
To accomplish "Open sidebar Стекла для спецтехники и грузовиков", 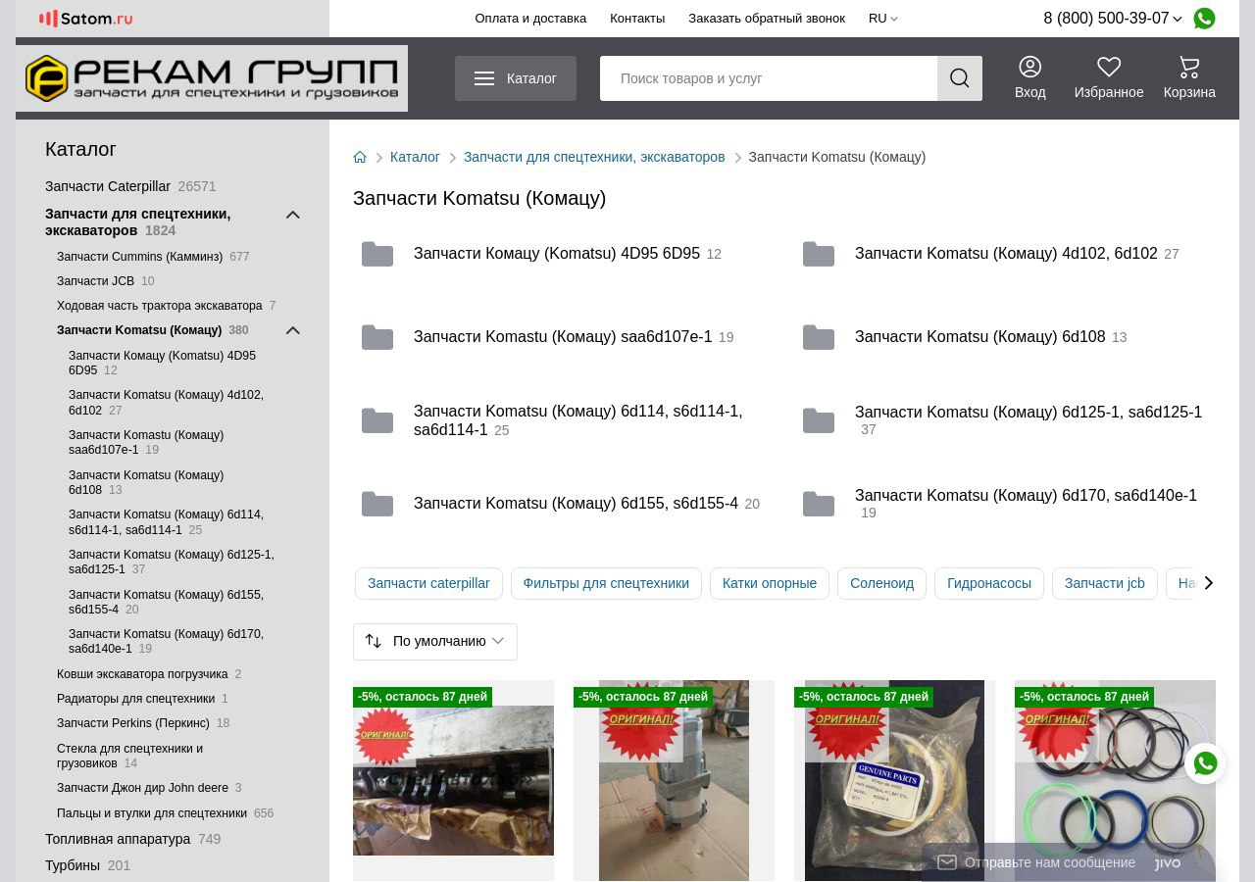I will [x=129, y=756].
